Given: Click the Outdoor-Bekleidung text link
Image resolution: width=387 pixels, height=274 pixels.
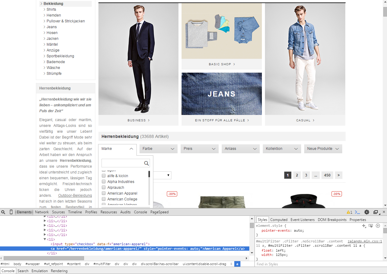Looking at the screenshot, I should (75, 196).
